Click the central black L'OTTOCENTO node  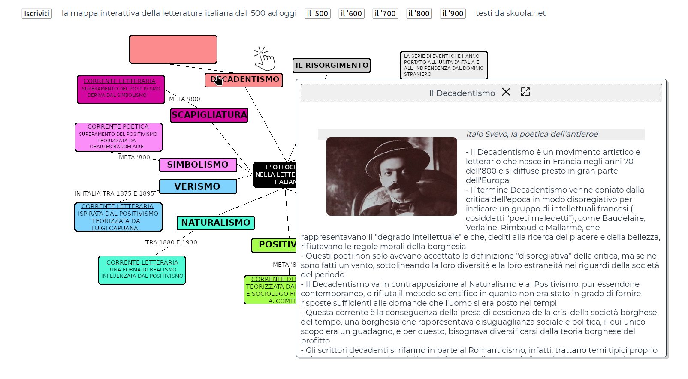275,174
